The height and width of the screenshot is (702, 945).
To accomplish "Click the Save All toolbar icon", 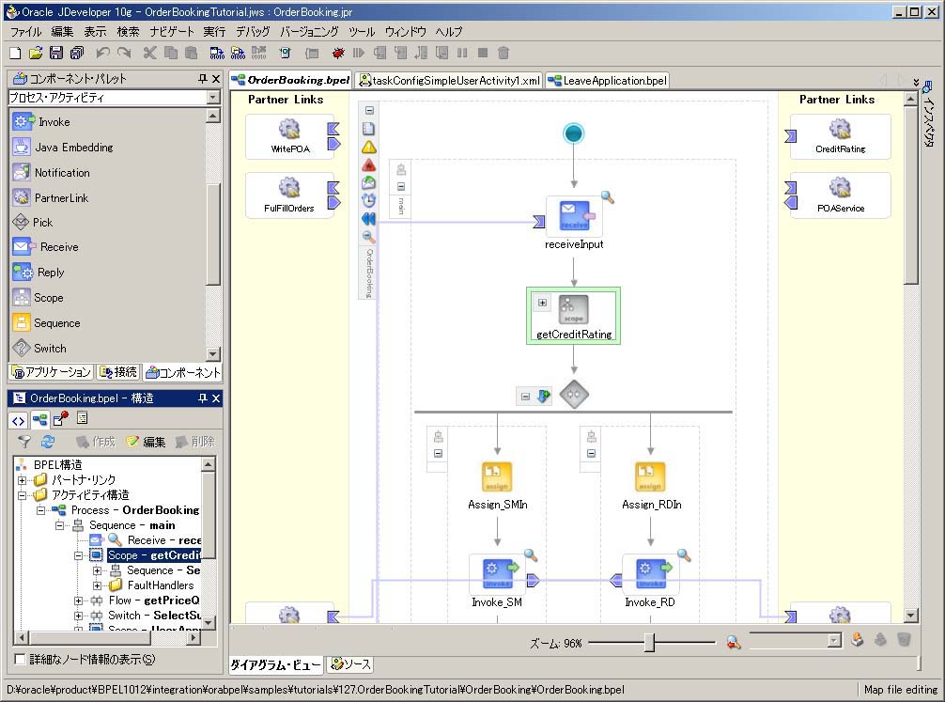I will (76, 53).
